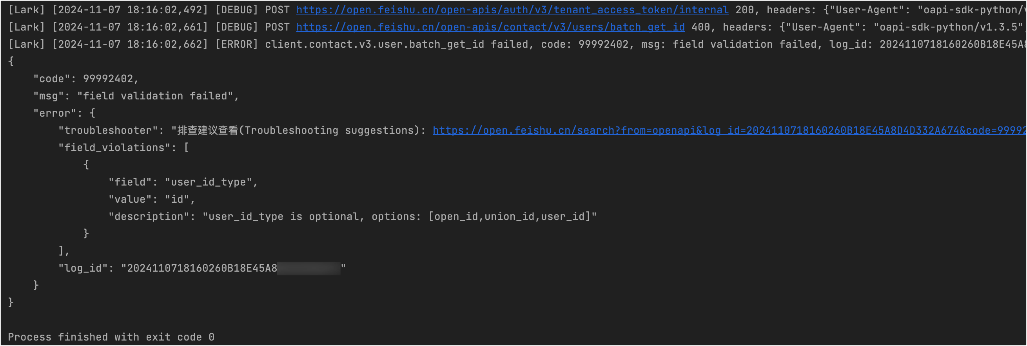The image size is (1027, 346).
Task: Click the [ERROR] tag in the log
Action: click(236, 44)
